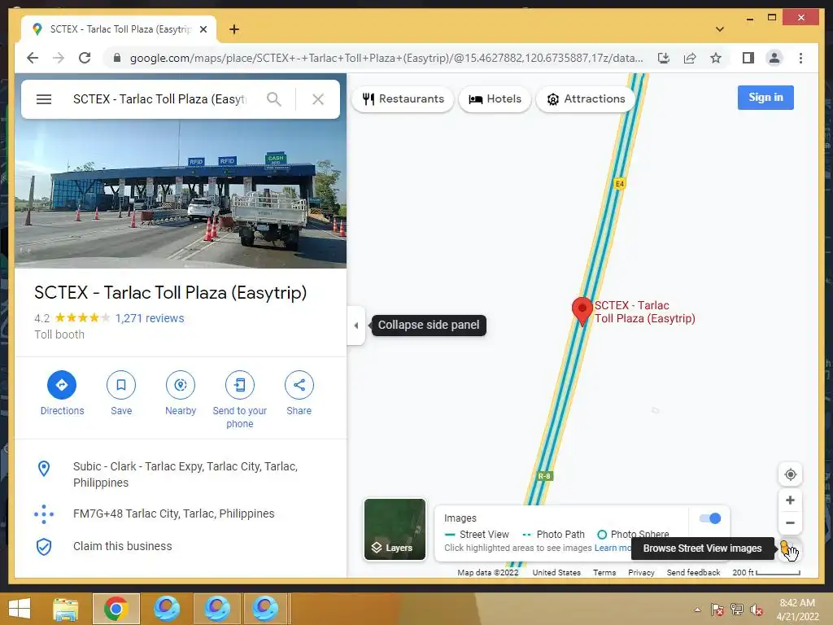
Task: Click the Action Center flag tray icon
Action: click(717, 610)
